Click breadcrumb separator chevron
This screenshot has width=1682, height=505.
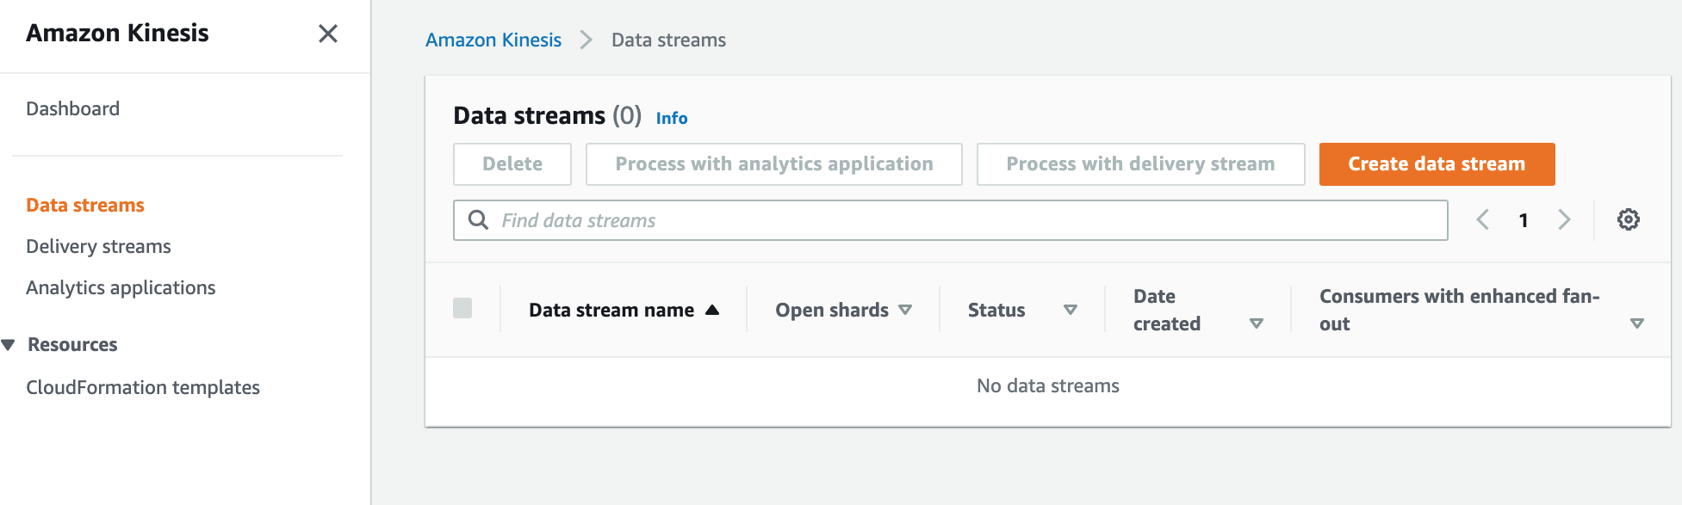tap(587, 40)
